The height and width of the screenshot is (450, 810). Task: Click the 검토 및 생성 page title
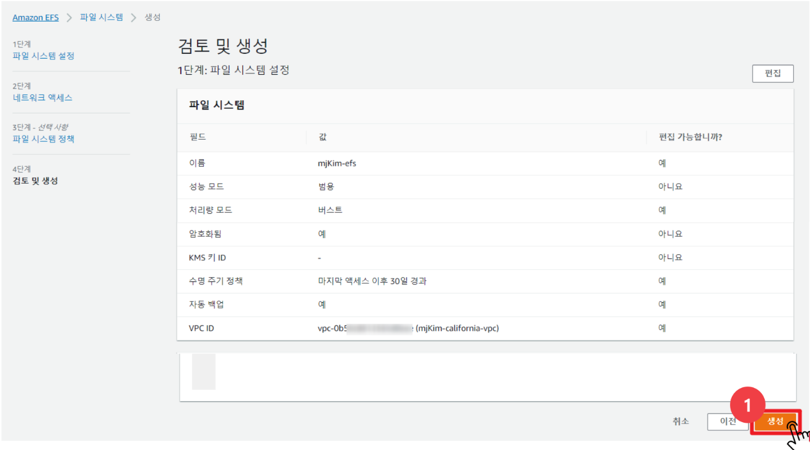223,46
